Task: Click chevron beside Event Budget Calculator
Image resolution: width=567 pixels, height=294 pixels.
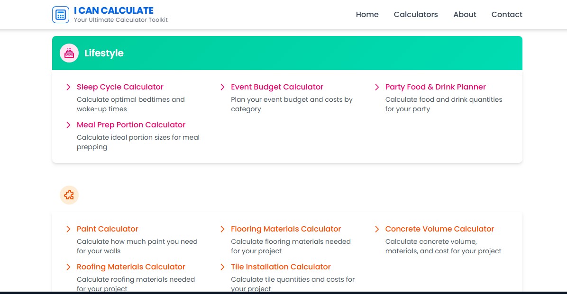Action: (222, 87)
